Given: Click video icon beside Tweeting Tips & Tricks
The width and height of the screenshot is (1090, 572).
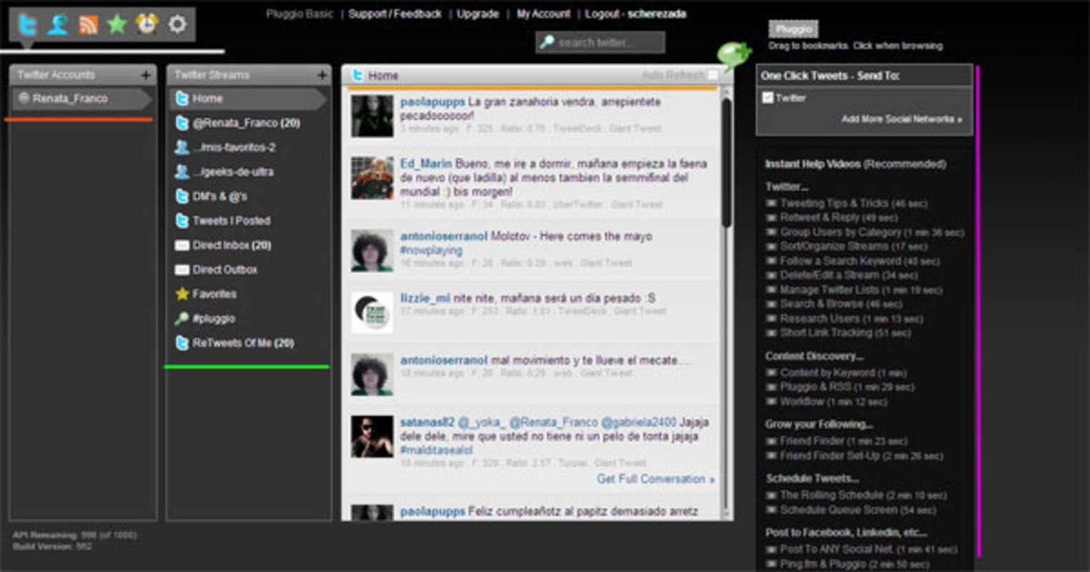Looking at the screenshot, I should coord(771,203).
